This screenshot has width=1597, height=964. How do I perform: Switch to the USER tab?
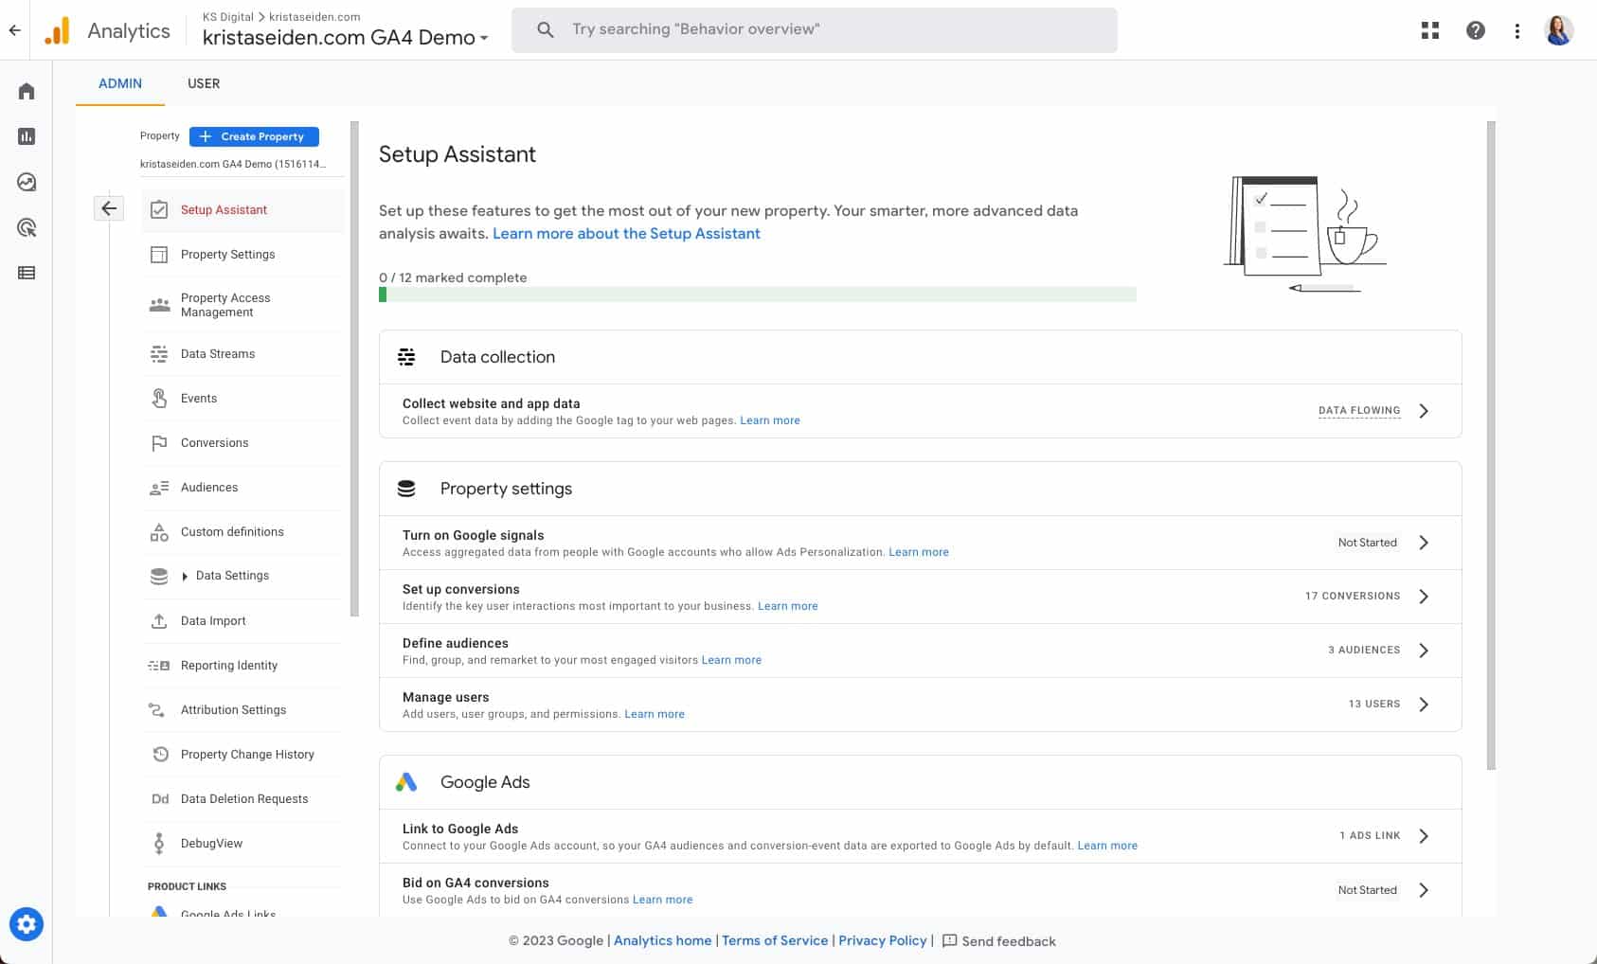(203, 83)
